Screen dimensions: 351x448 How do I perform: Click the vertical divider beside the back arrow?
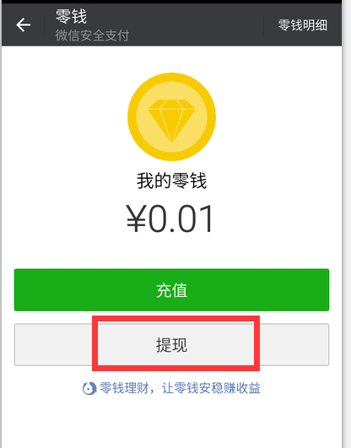coord(45,24)
